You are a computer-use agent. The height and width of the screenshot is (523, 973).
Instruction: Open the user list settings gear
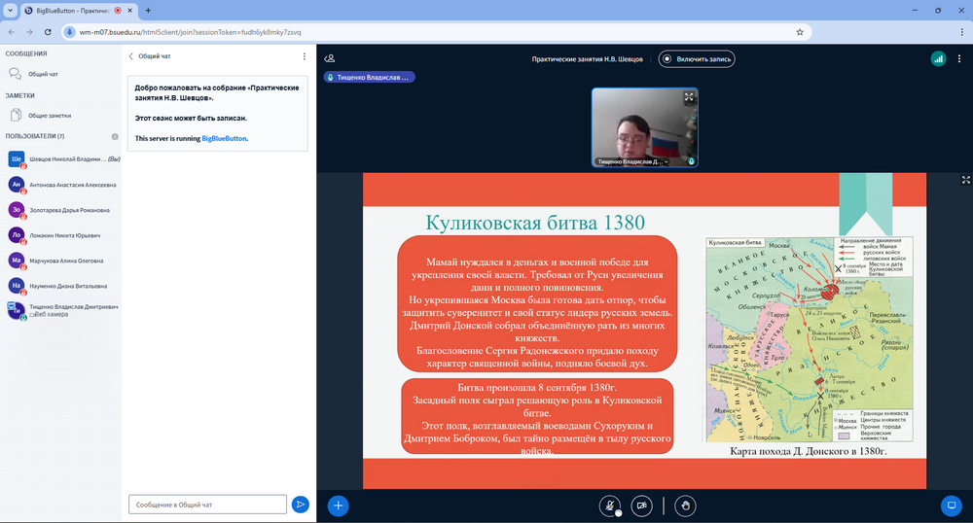[115, 136]
